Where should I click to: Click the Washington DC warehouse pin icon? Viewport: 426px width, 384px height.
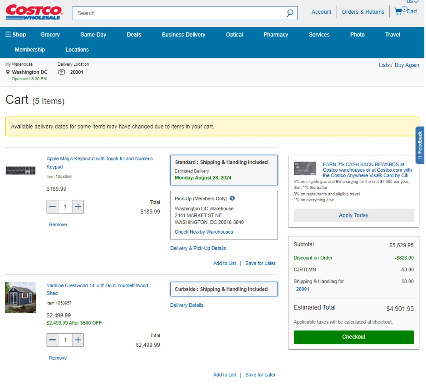(x=8, y=72)
